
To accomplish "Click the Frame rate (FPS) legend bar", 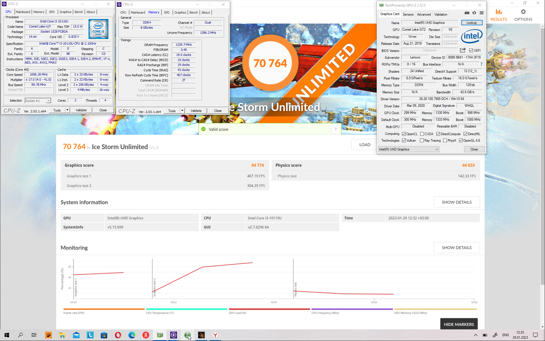I will (104, 309).
